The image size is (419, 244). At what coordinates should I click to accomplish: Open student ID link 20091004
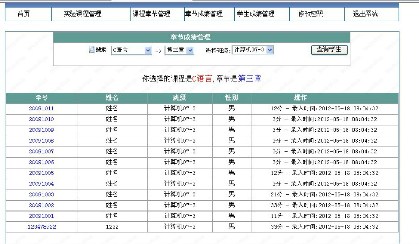point(41,184)
